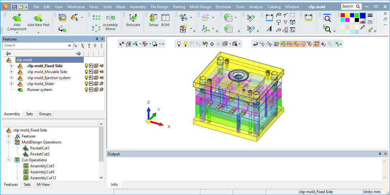Switch to the M-View tab
The height and width of the screenshot is (195, 390).
tap(43, 184)
